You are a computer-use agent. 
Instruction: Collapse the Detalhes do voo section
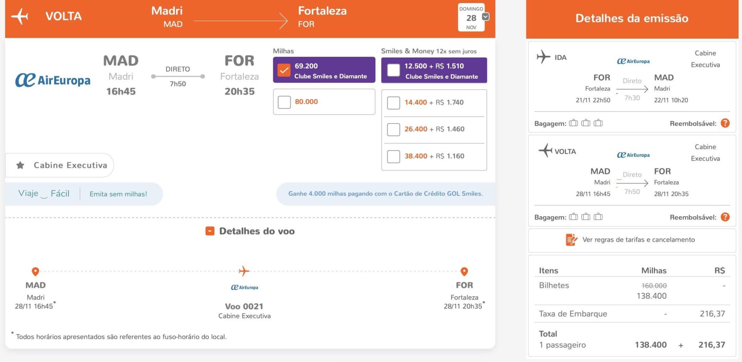(x=210, y=231)
